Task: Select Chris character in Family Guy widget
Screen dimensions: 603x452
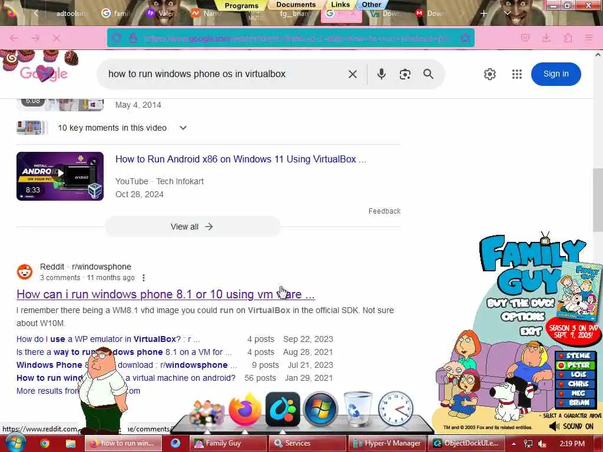Action: point(575,384)
